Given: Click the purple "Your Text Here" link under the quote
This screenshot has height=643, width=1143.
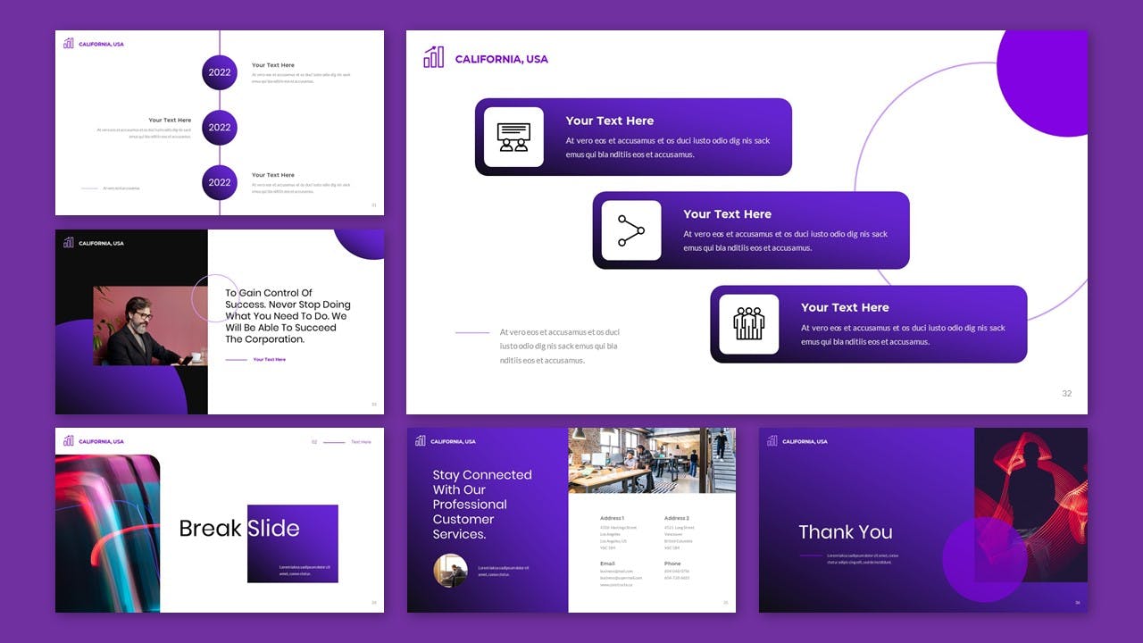Looking at the screenshot, I should coord(270,360).
